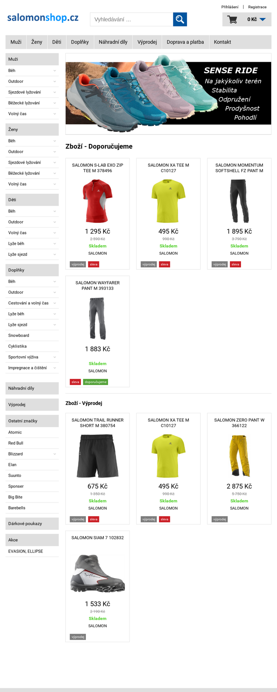Click the red sleva tag on Trail Runner Short

pyautogui.click(x=94, y=519)
